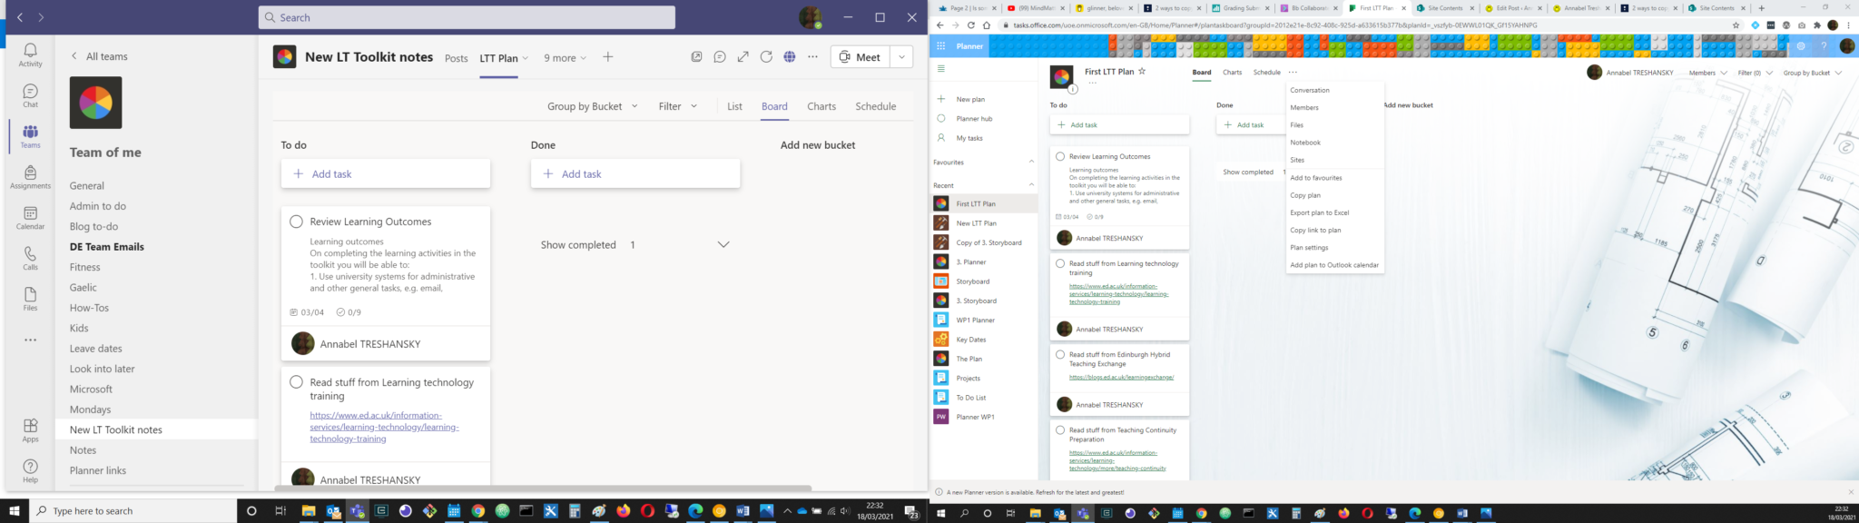
Task: Click the browser reload button
Action: coord(970,25)
